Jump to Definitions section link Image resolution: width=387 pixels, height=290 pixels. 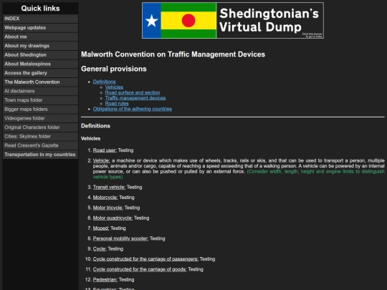104,82
